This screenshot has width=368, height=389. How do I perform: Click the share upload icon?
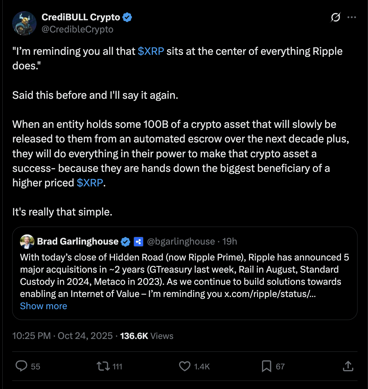click(x=348, y=366)
